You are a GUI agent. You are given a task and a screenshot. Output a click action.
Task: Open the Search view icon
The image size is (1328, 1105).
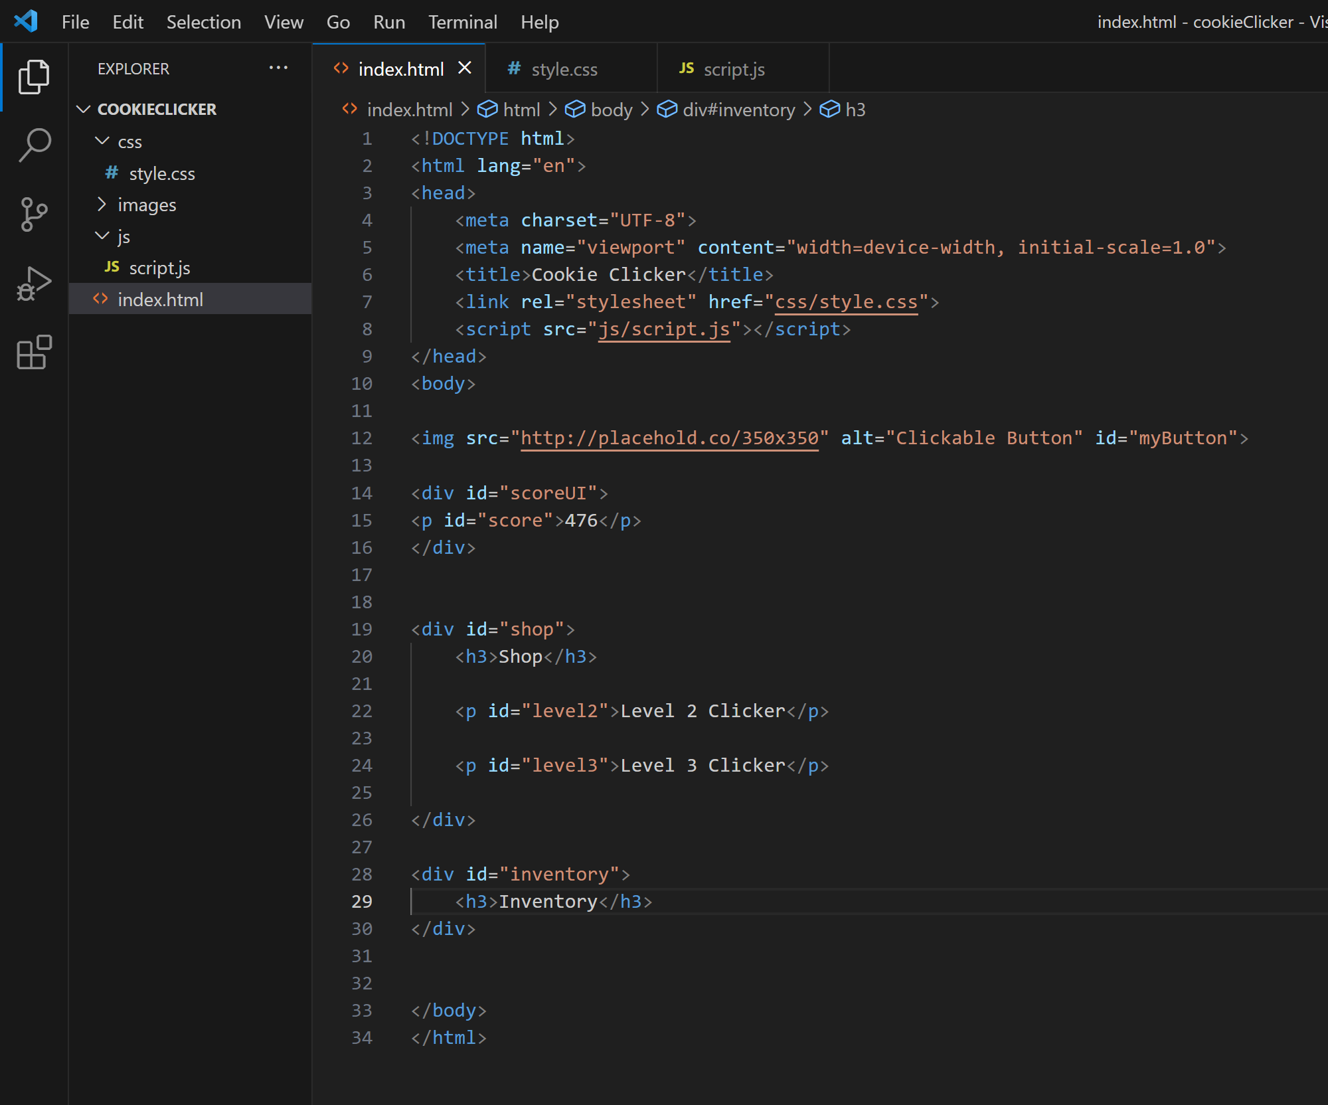[34, 145]
